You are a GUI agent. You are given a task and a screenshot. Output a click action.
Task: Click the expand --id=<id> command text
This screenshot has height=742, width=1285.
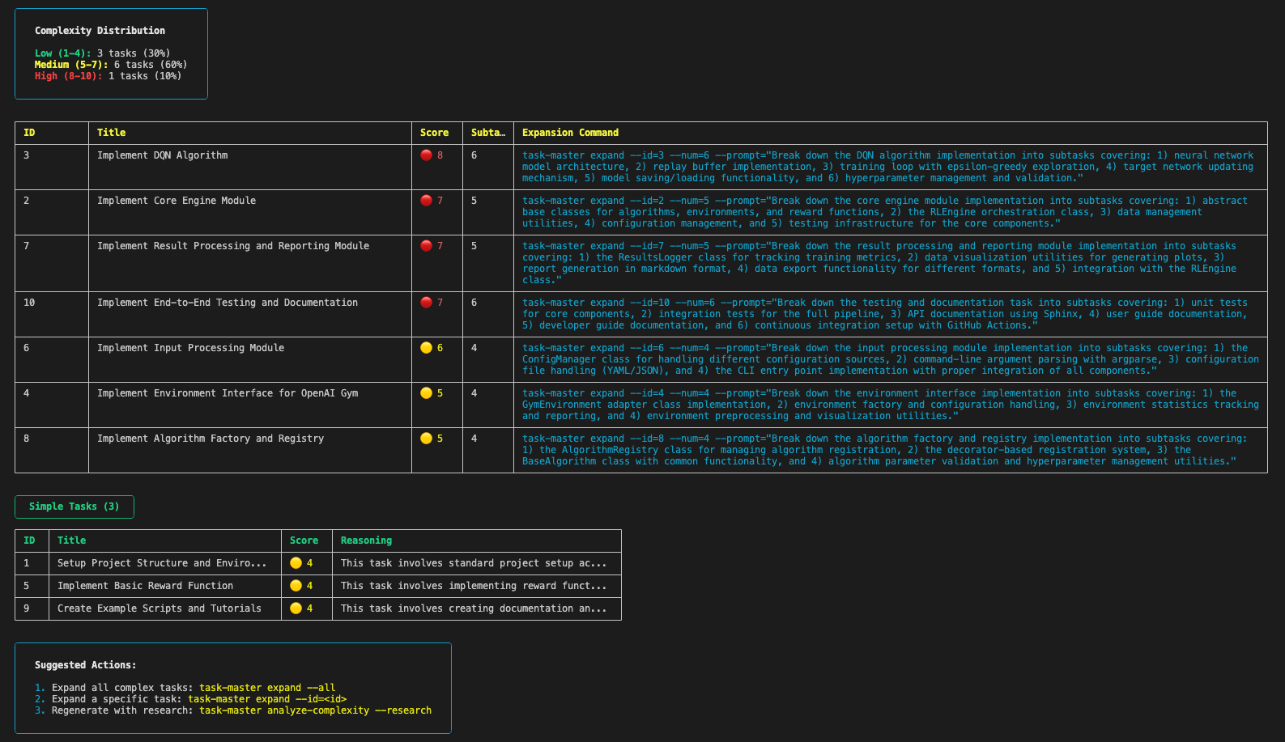267,699
